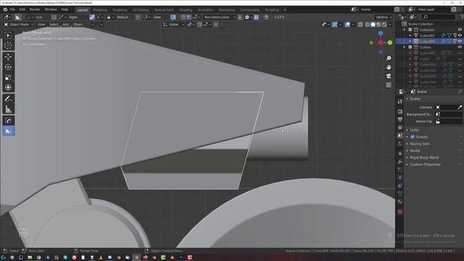This screenshot has width=464, height=261.
Task: Open the Object Mode dropdown
Action: point(19,25)
